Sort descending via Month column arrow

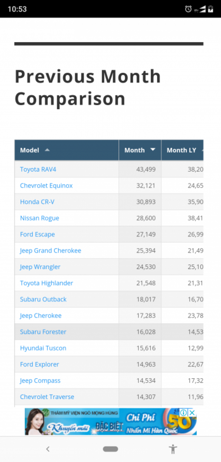pyautogui.click(x=153, y=149)
